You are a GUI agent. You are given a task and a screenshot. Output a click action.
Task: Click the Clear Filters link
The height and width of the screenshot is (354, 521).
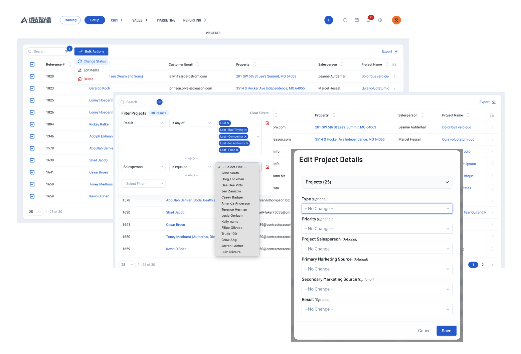coord(259,113)
